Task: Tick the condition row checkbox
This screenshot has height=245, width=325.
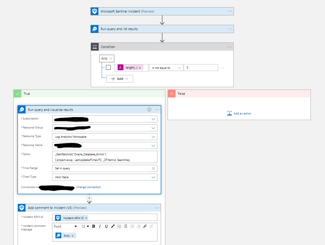Action: pos(108,67)
